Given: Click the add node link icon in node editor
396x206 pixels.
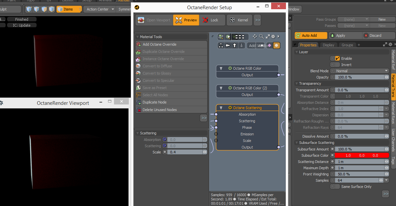Looking at the screenshot, I should [x=221, y=36].
